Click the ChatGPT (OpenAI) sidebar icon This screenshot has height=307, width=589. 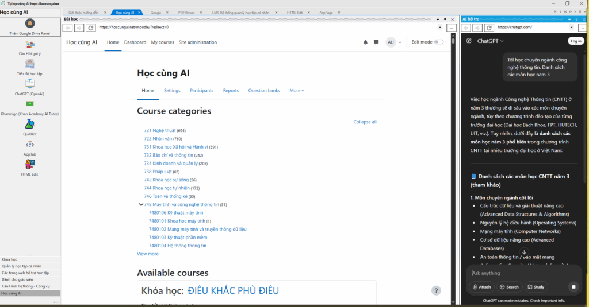(29, 84)
